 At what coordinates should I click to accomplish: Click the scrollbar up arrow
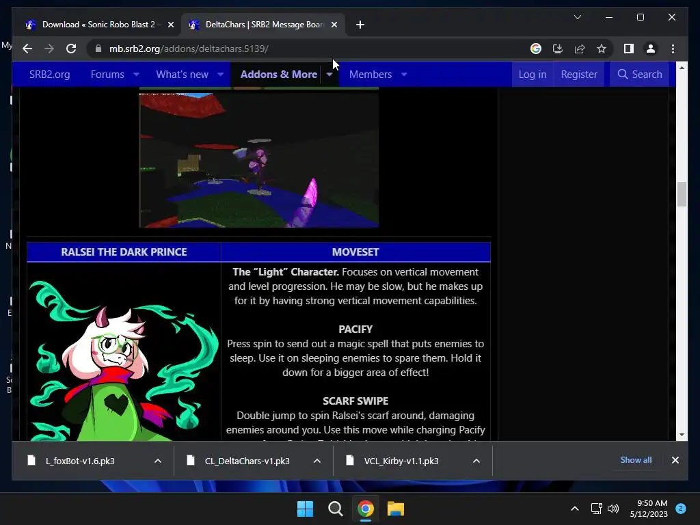(x=682, y=68)
